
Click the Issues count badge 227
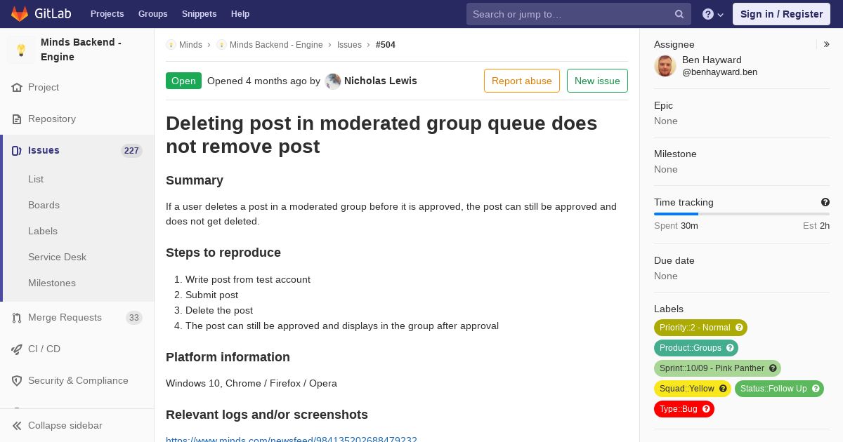[131, 151]
